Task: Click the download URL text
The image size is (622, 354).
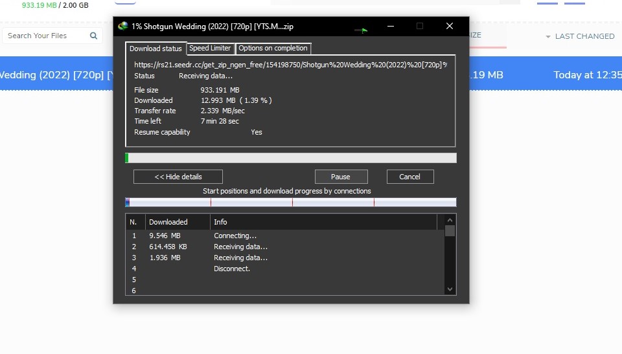Action: point(290,65)
